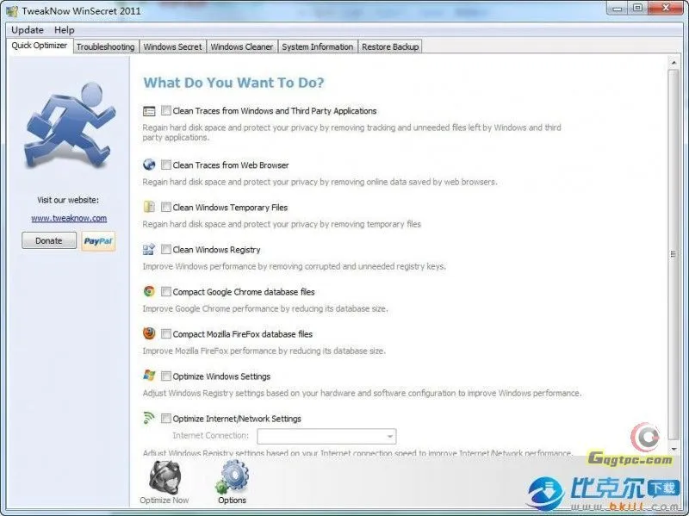Switch to the System Information tab
The image size is (689, 516).
(317, 47)
